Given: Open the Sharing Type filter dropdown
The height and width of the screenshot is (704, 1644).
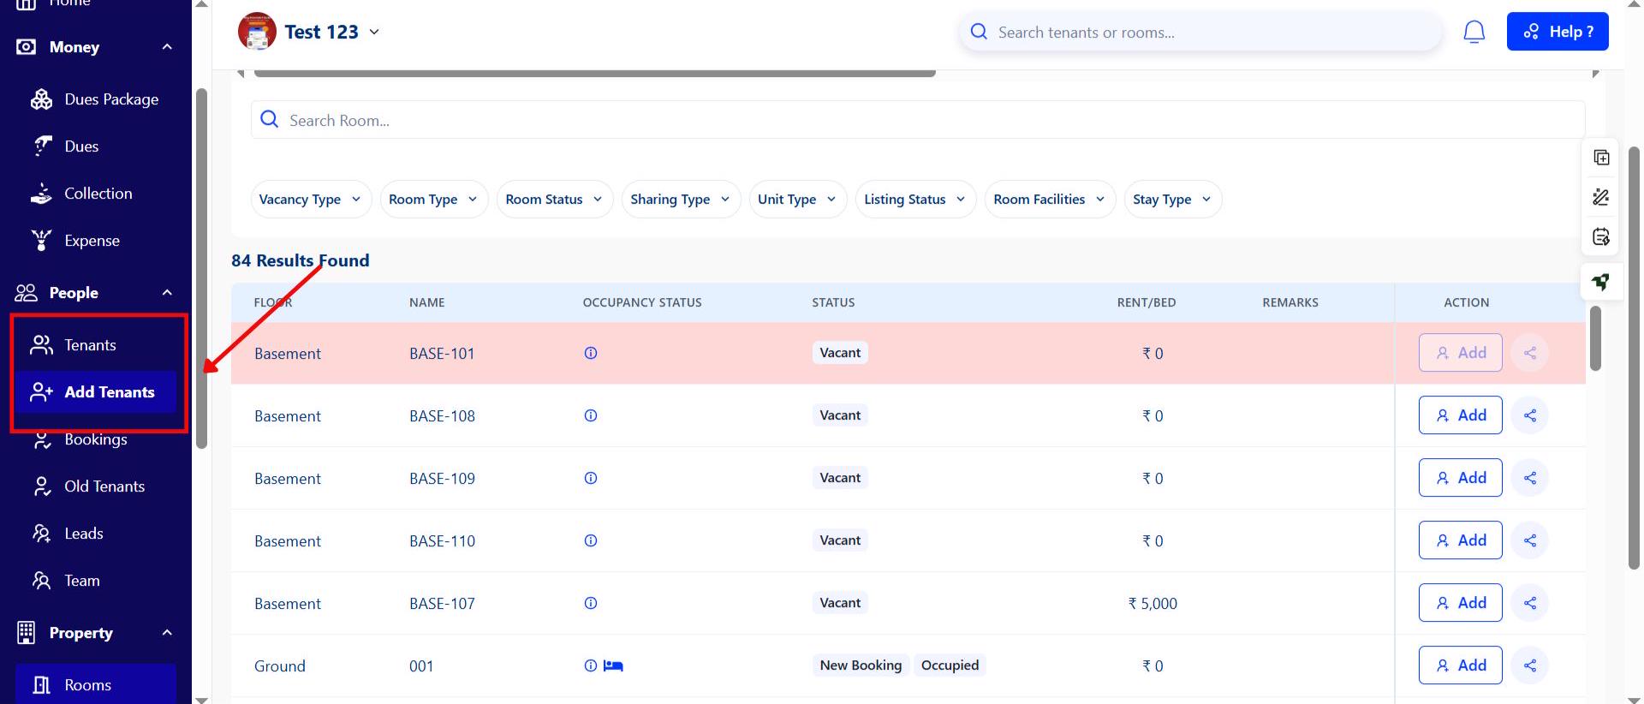Looking at the screenshot, I should (x=680, y=200).
